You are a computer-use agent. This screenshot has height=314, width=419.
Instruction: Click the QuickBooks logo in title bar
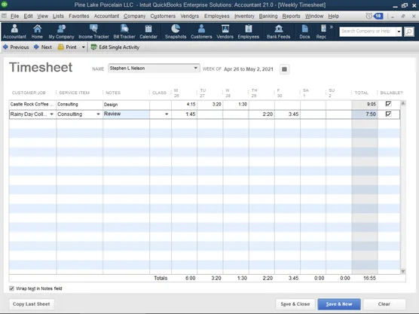pyautogui.click(x=5, y=5)
